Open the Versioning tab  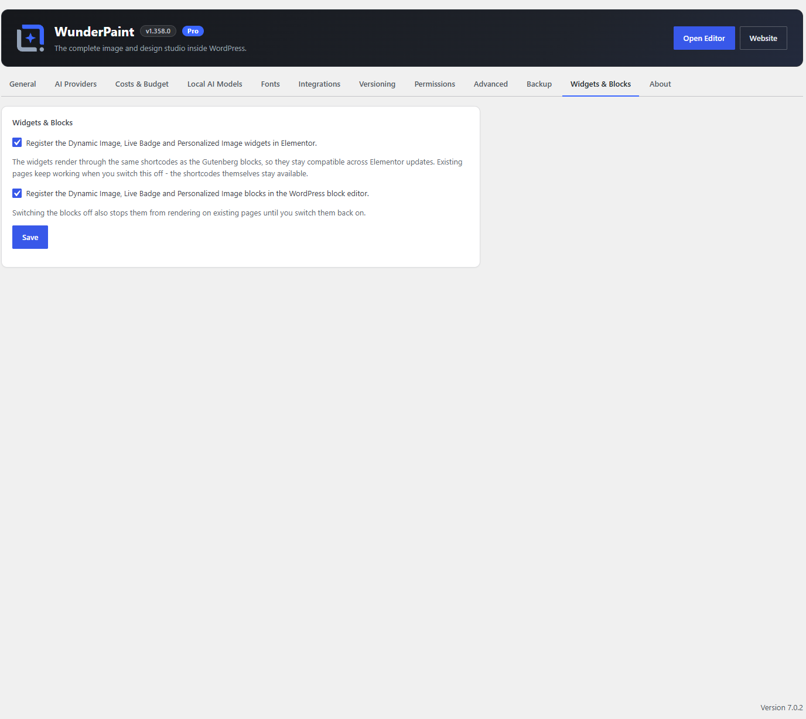tap(377, 84)
